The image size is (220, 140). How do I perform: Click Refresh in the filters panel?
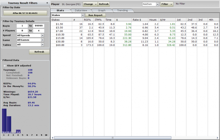[x=39, y=52]
